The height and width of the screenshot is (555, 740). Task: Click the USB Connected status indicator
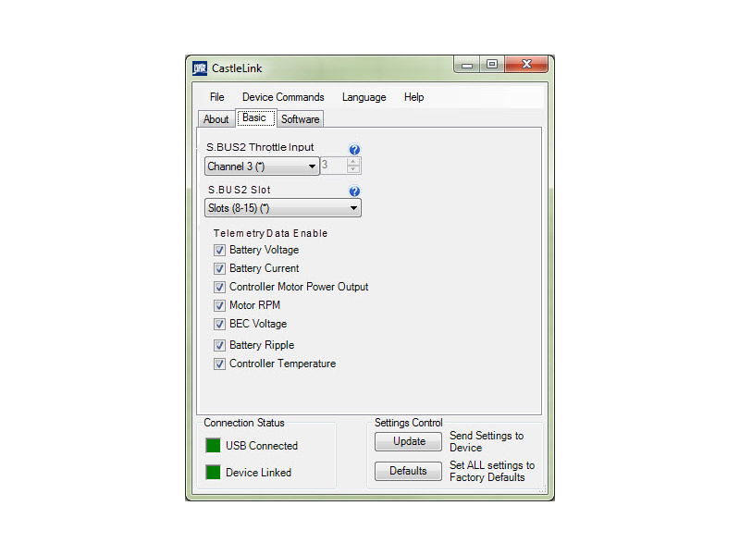pos(212,445)
